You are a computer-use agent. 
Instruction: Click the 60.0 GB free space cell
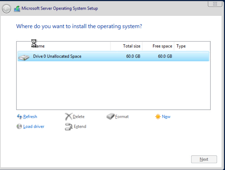coord(165,56)
